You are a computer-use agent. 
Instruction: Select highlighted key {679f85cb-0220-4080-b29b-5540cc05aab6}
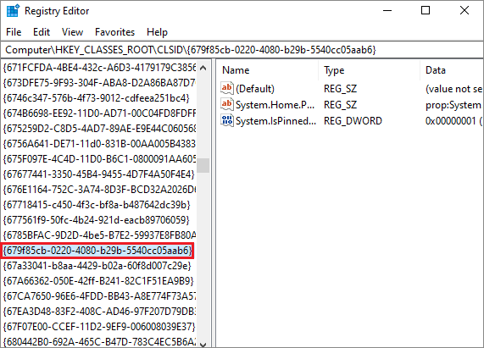click(97, 251)
